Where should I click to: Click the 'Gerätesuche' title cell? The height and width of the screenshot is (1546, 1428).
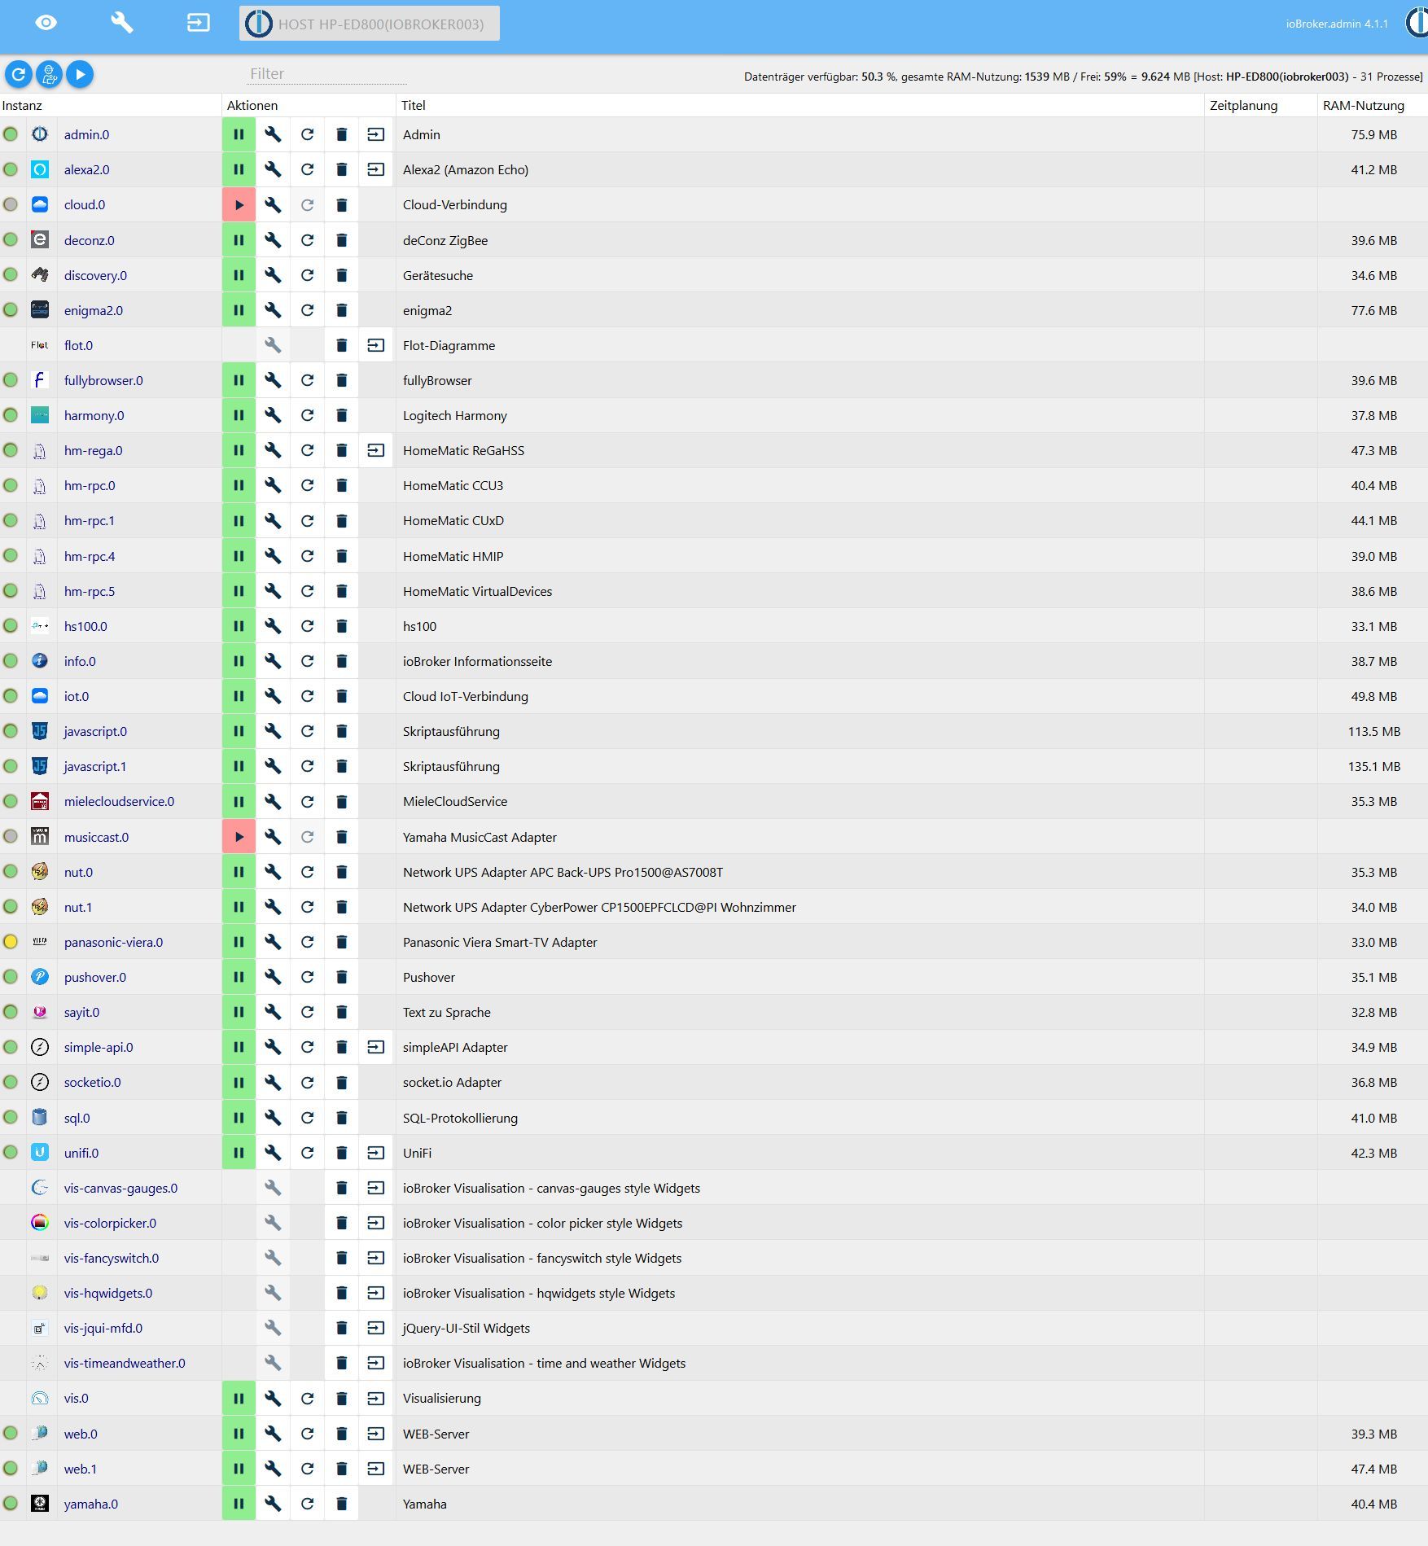tap(438, 275)
